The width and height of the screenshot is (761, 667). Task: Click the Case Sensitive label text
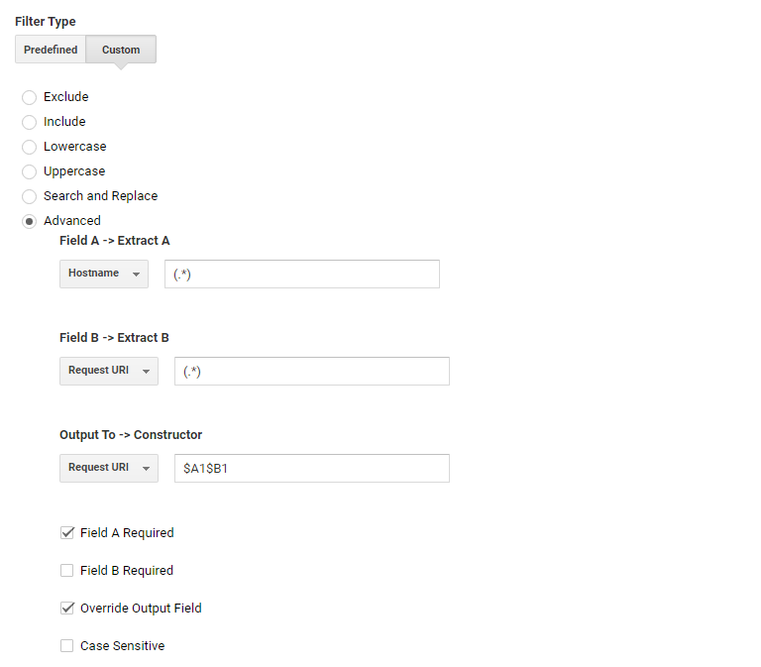(x=123, y=646)
